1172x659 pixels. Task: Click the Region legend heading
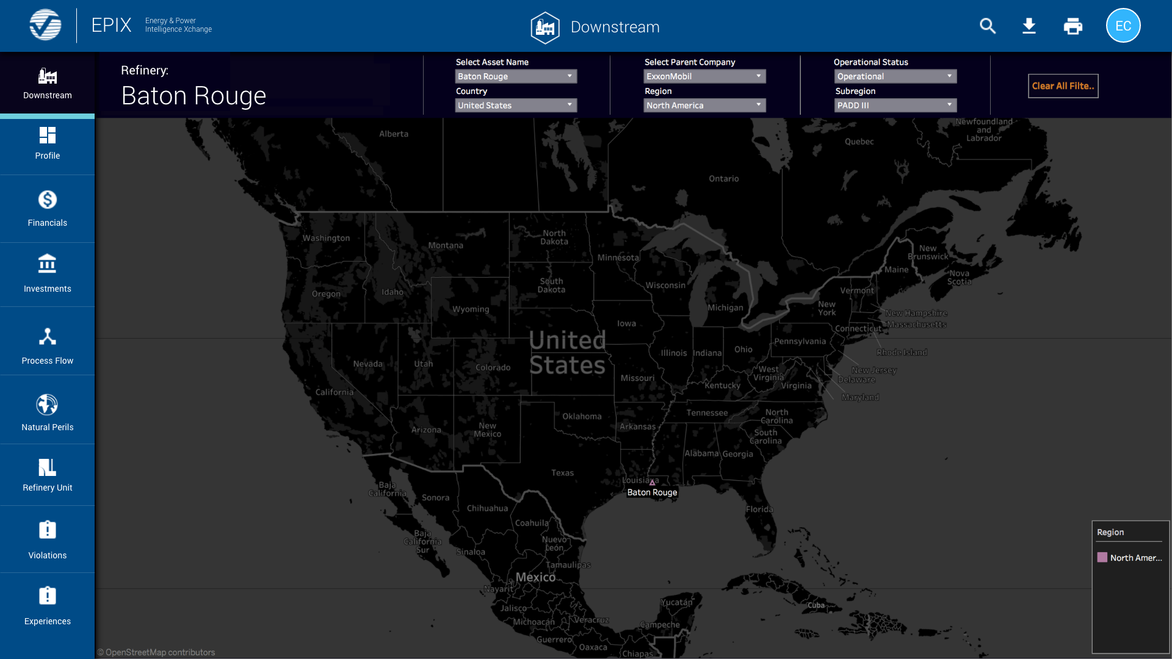click(x=1110, y=532)
